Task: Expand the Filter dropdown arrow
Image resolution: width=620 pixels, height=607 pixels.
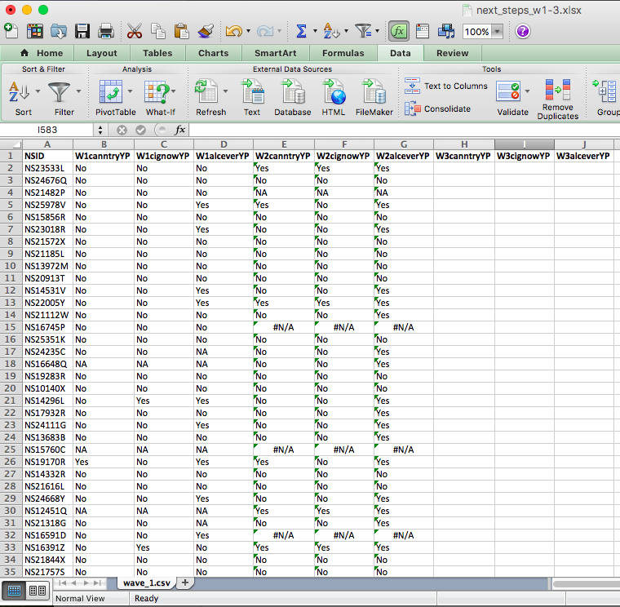Action: [78, 91]
